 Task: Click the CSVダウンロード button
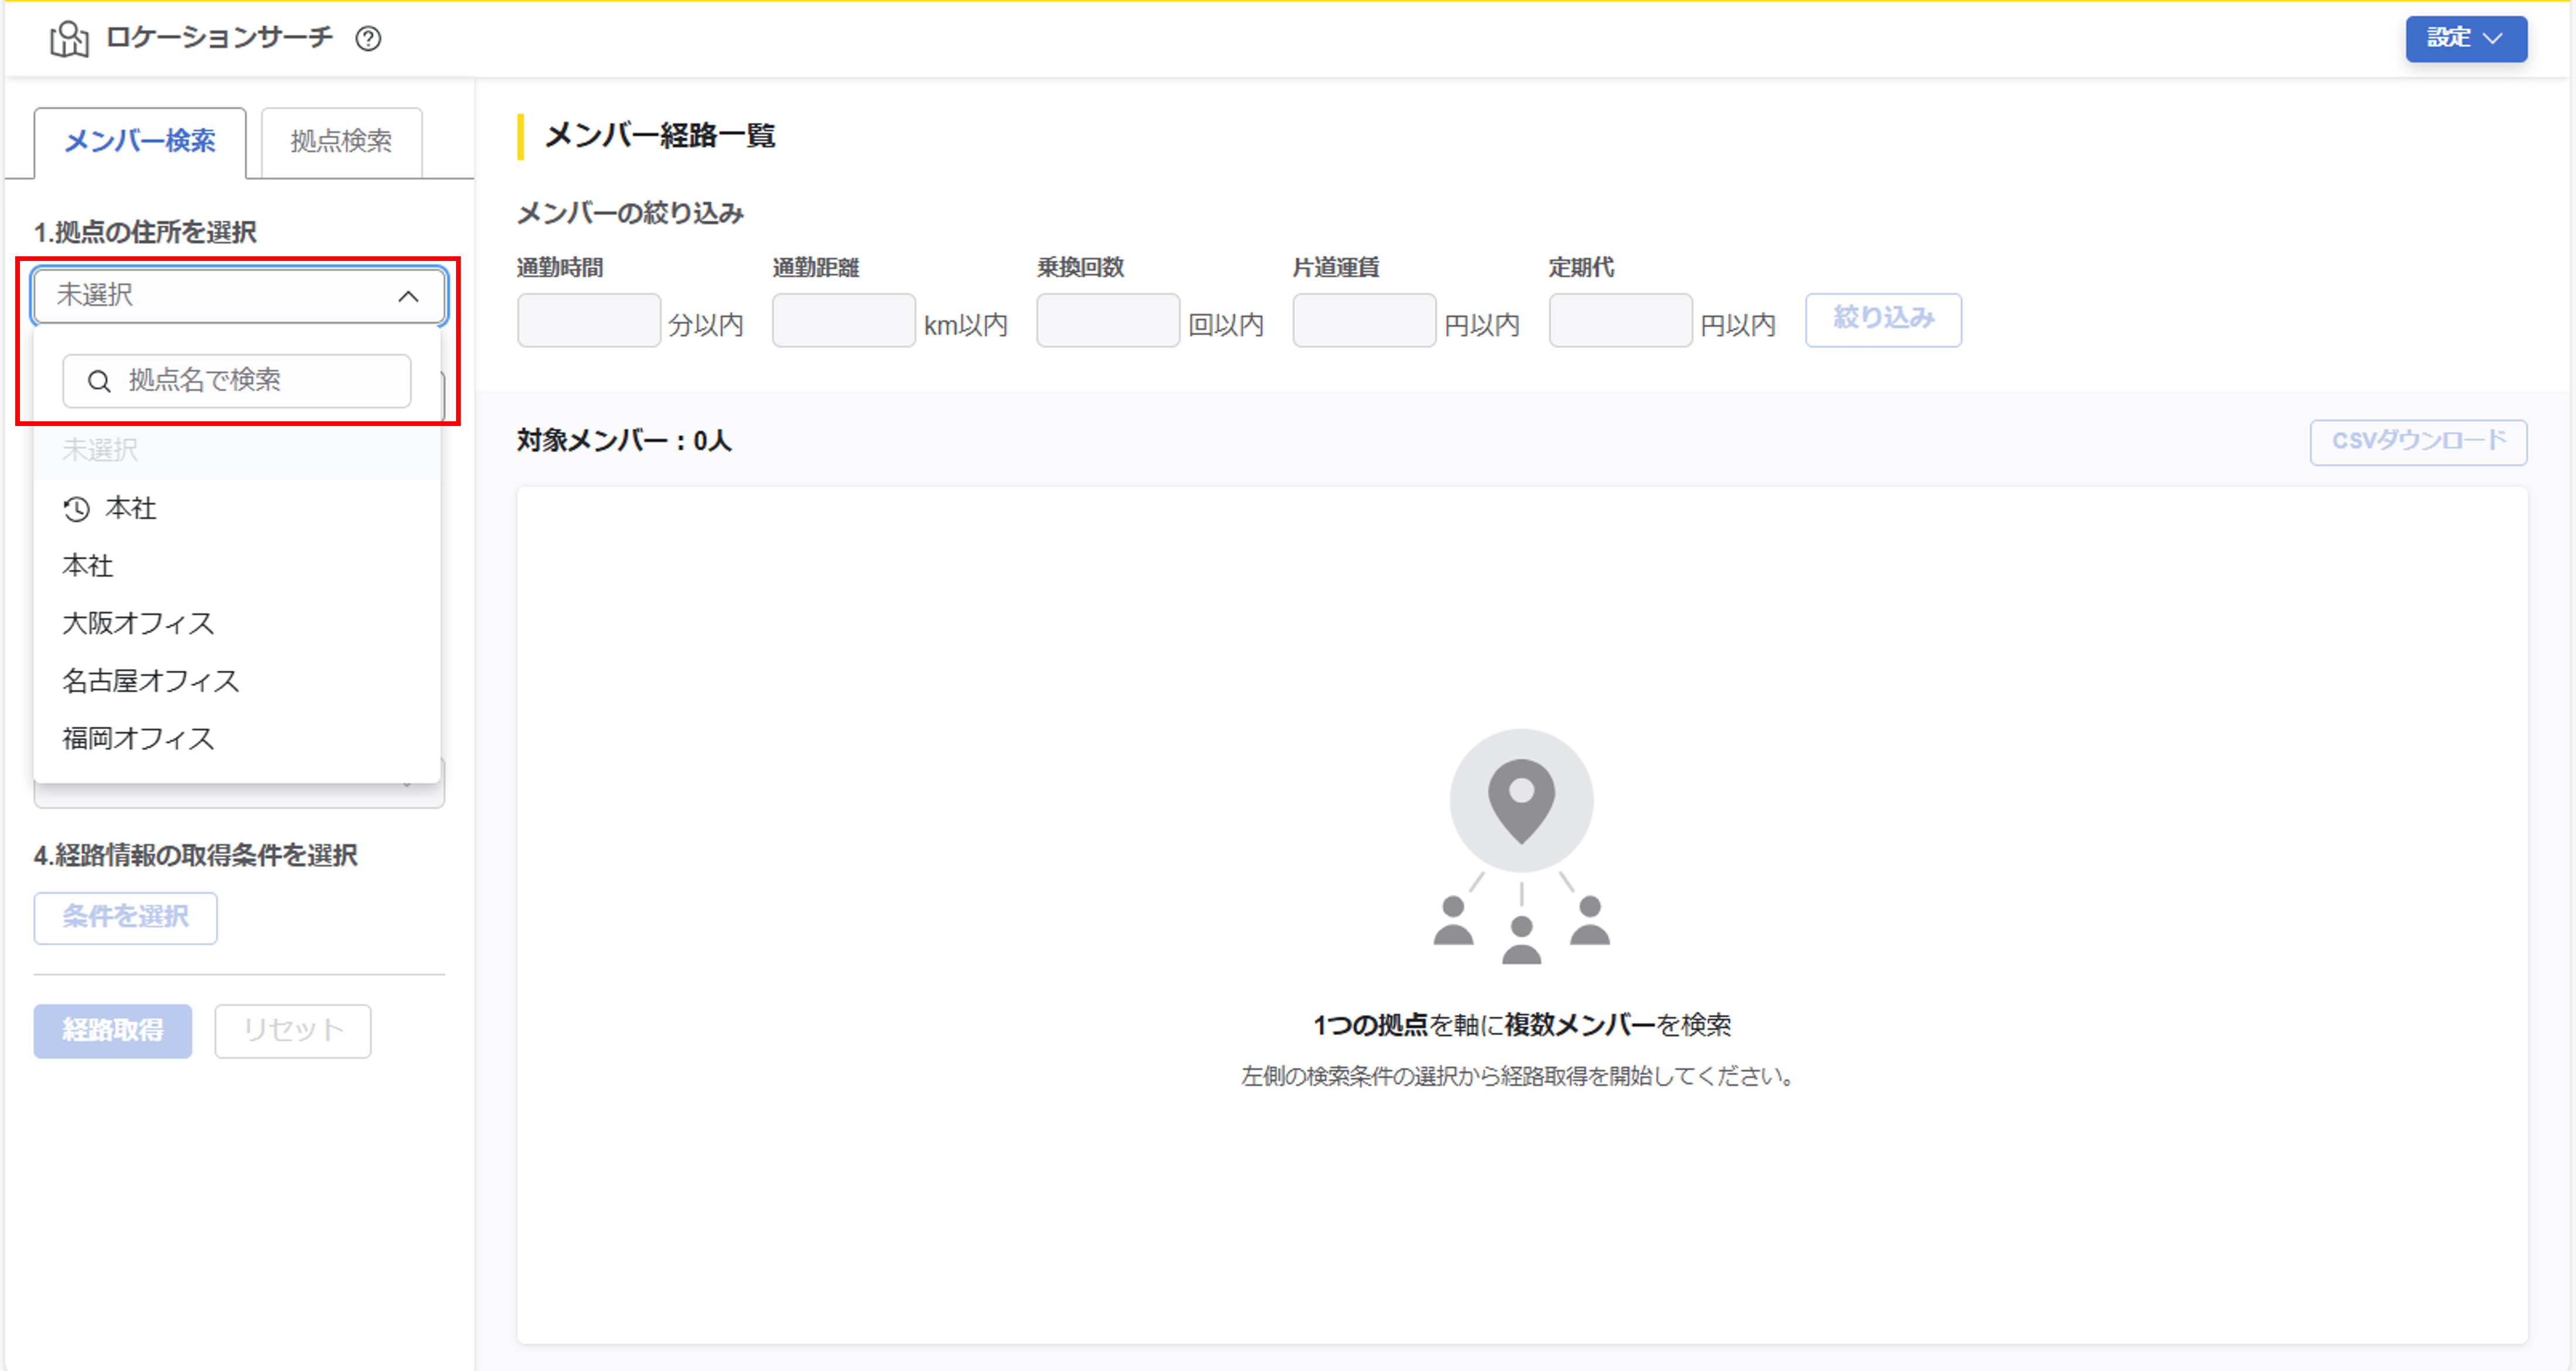click(2418, 443)
